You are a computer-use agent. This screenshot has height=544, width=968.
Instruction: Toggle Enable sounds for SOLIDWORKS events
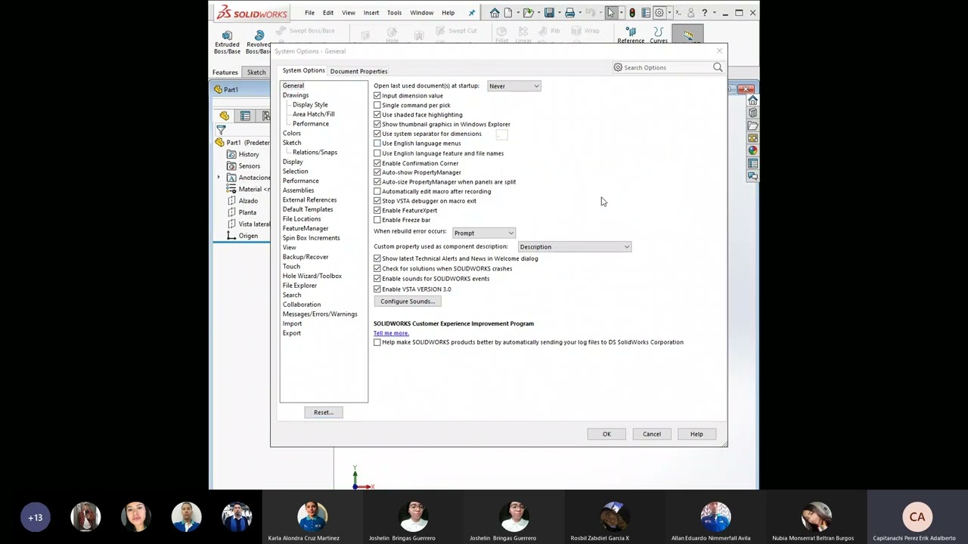(377, 279)
